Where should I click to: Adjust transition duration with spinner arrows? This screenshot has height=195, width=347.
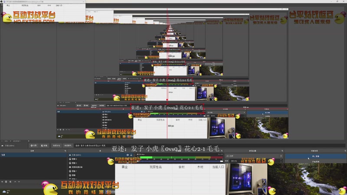(281, 161)
